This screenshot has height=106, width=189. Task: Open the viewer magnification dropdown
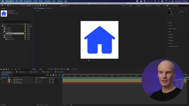35,69
